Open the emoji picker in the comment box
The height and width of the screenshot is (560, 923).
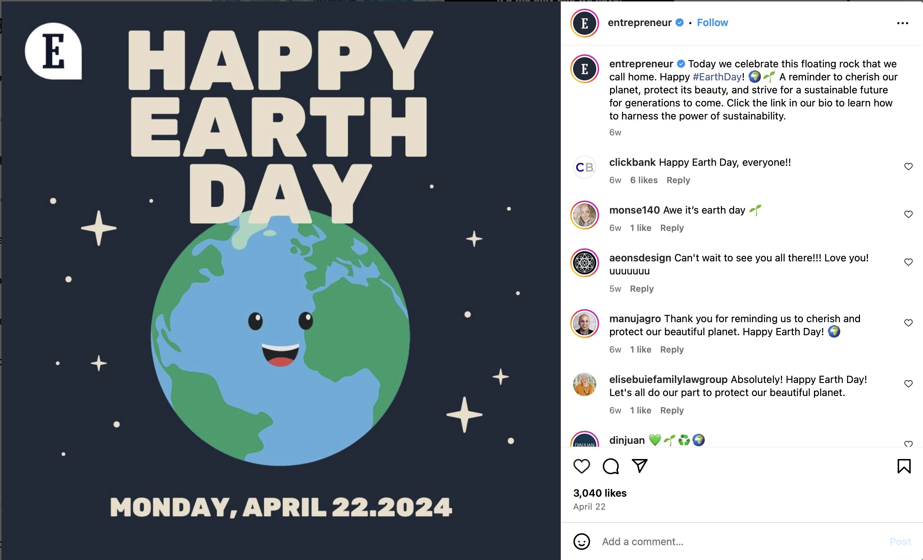pos(581,542)
